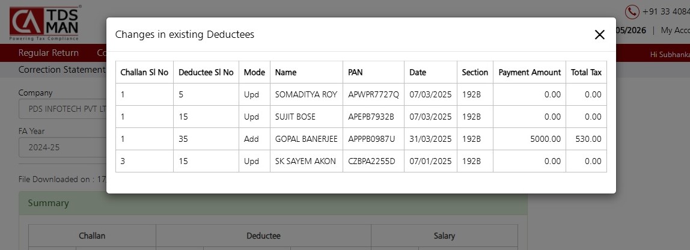Image resolution: width=690 pixels, height=250 pixels.
Task: Select the SUJIT BOSE row name
Action: 295,117
